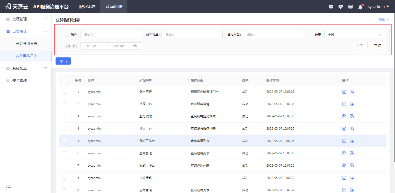
Task: Select all rows with the header checkbox
Action: pyautogui.click(x=65, y=80)
